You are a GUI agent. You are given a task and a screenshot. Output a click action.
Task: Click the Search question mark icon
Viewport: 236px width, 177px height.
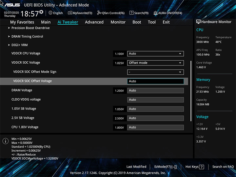pos(131,13)
